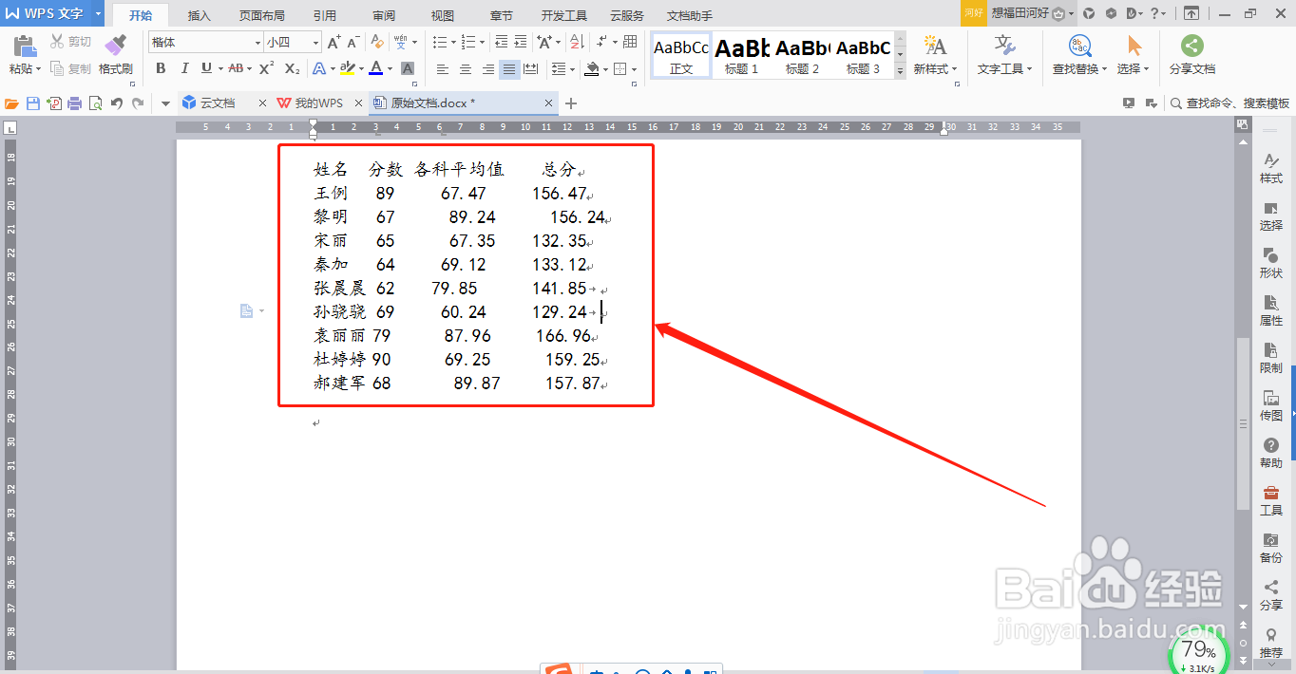The width and height of the screenshot is (1296, 674).
Task: Click the superscript X² icon
Action: click(267, 68)
